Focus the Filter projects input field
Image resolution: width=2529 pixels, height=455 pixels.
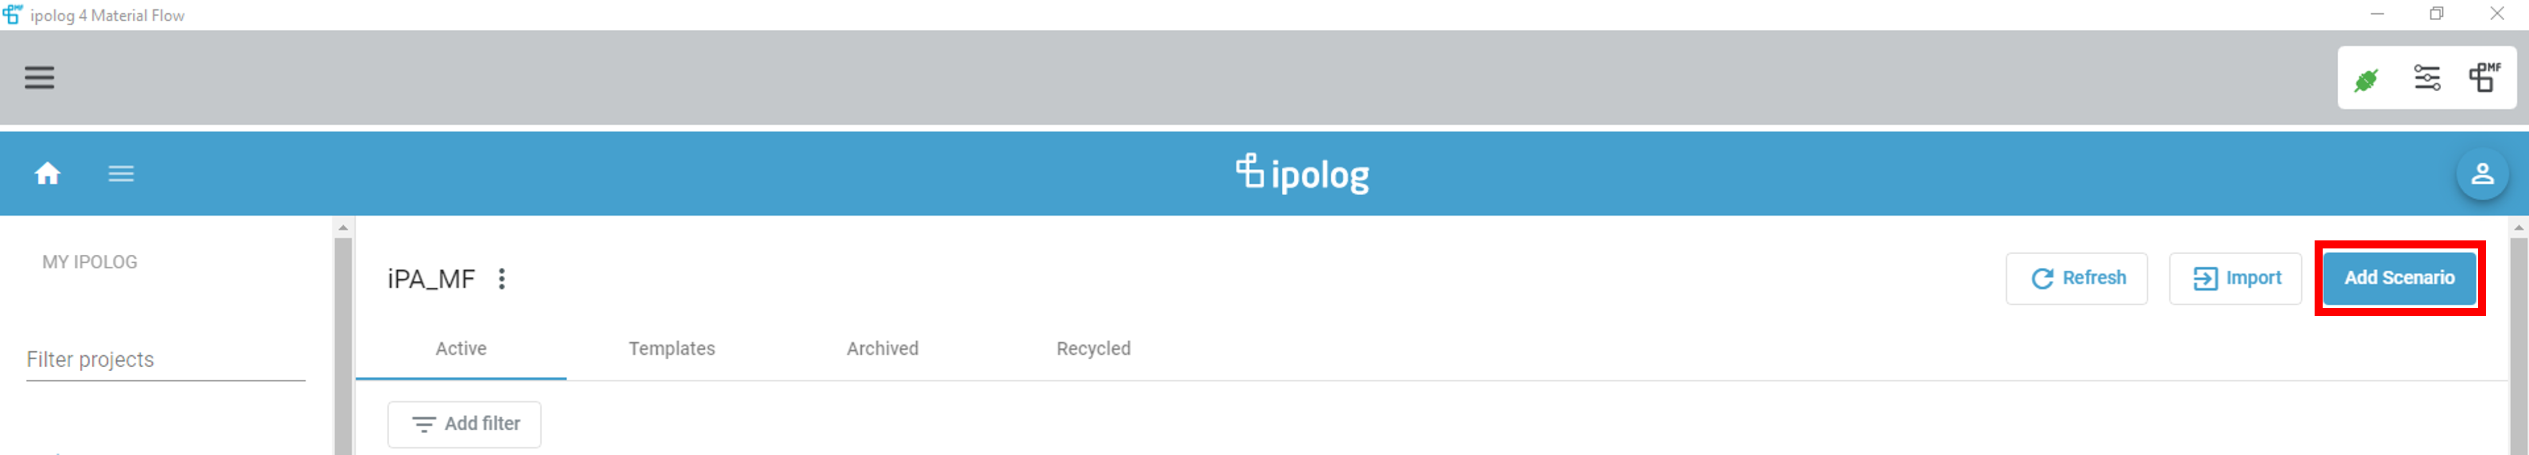coord(166,360)
